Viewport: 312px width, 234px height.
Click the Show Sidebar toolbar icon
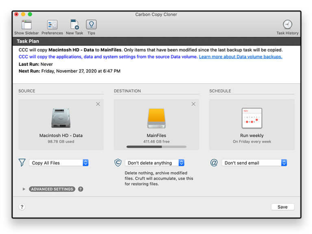pos(26,25)
